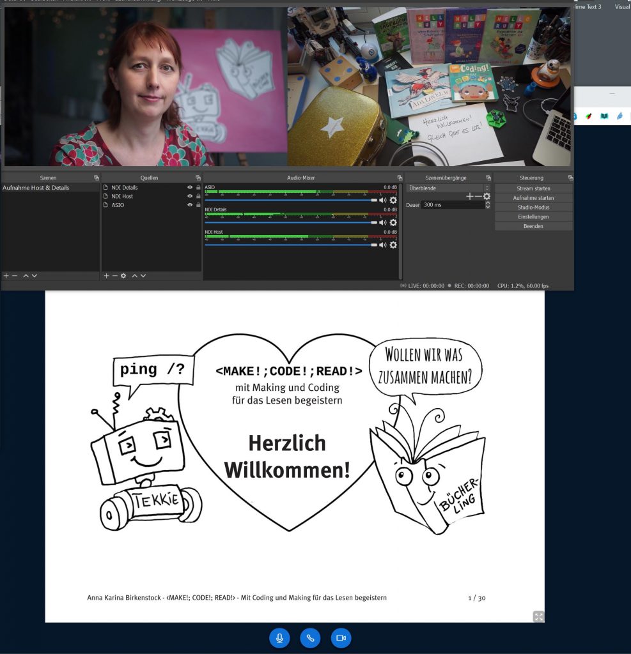
Task: Mute the NDI Host audio channel
Action: pyautogui.click(x=382, y=245)
